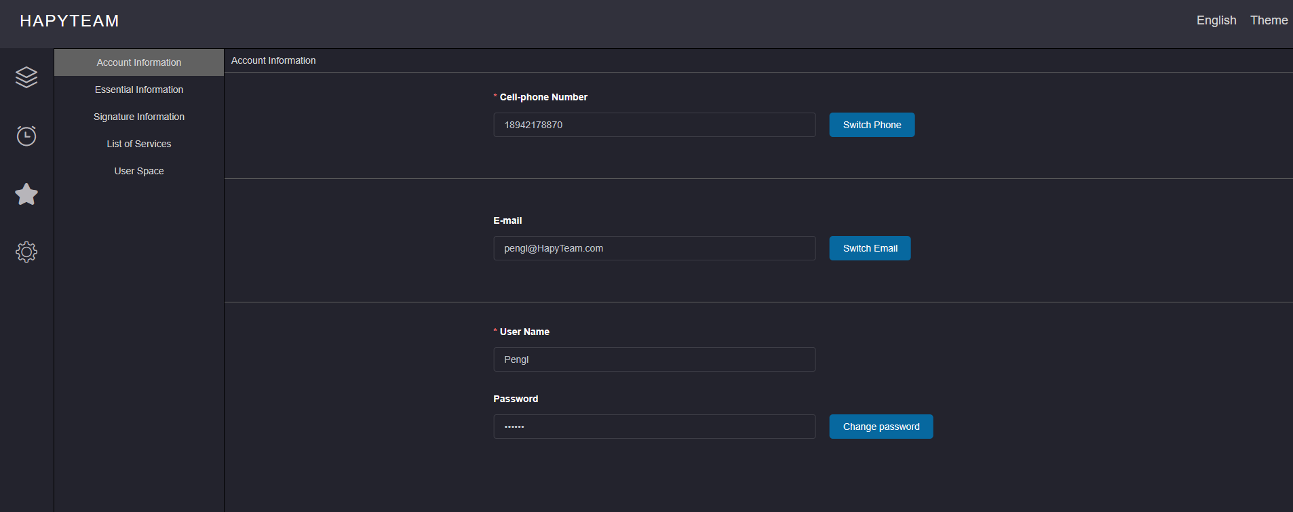Click the Switch Phone button
This screenshot has width=1293, height=512.
tap(872, 125)
